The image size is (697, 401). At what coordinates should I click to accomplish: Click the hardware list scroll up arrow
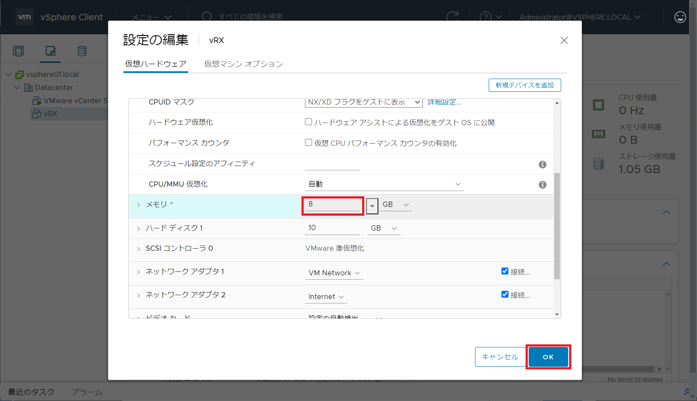pos(557,103)
